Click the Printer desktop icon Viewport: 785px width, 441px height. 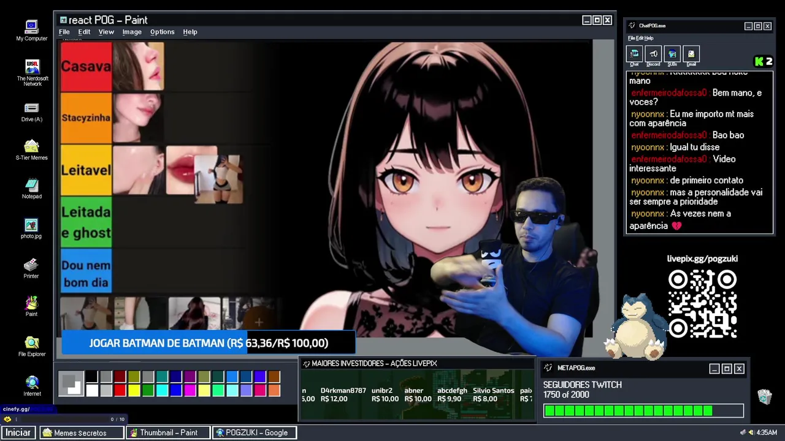pyautogui.click(x=31, y=268)
